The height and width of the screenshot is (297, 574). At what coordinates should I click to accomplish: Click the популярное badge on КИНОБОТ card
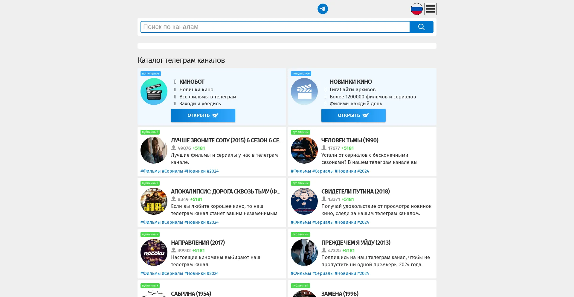pos(151,74)
